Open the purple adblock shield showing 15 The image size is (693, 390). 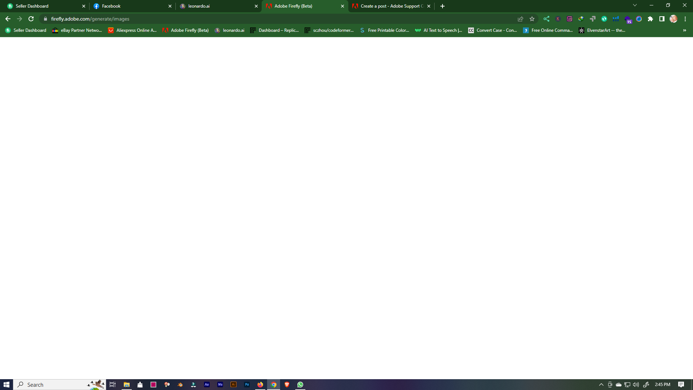[x=628, y=19]
